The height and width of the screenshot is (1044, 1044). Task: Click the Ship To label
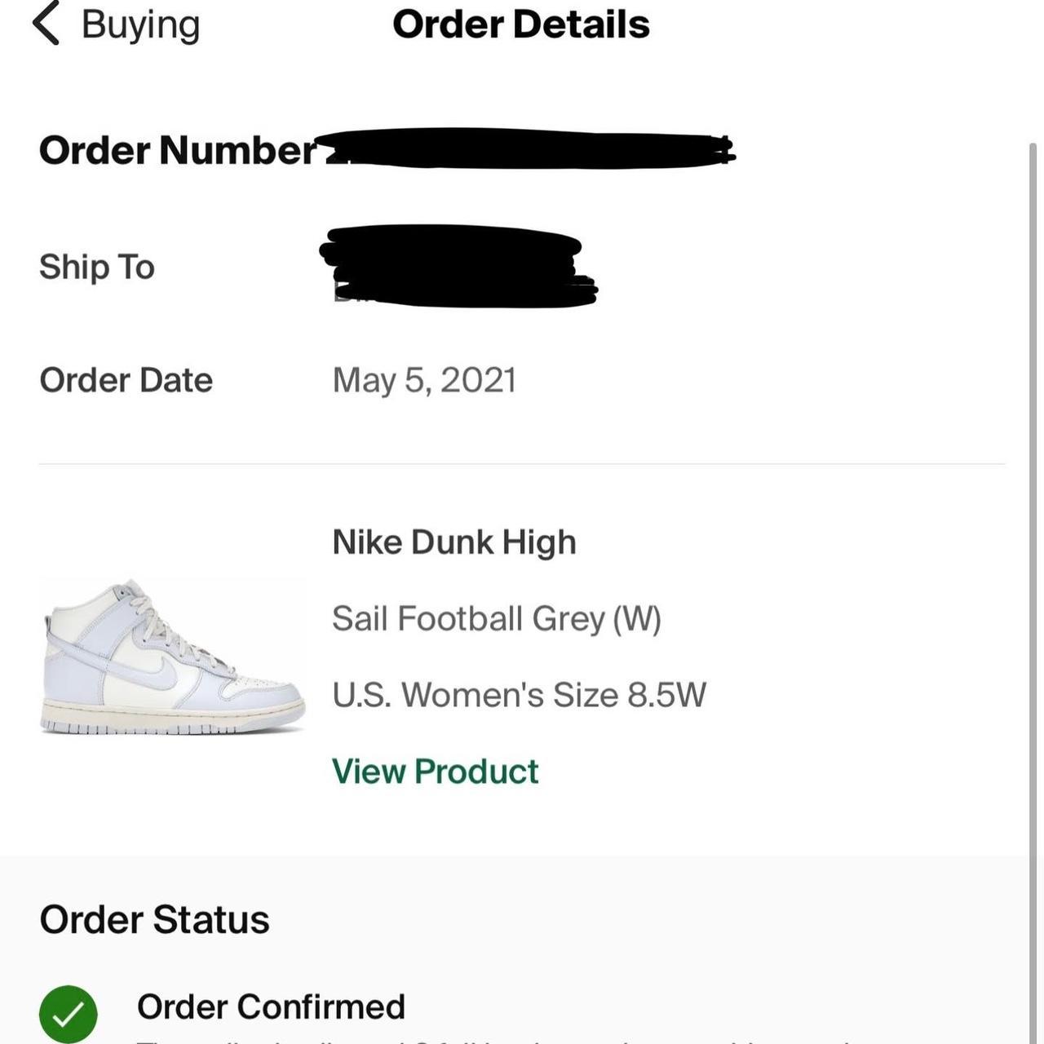[96, 267]
